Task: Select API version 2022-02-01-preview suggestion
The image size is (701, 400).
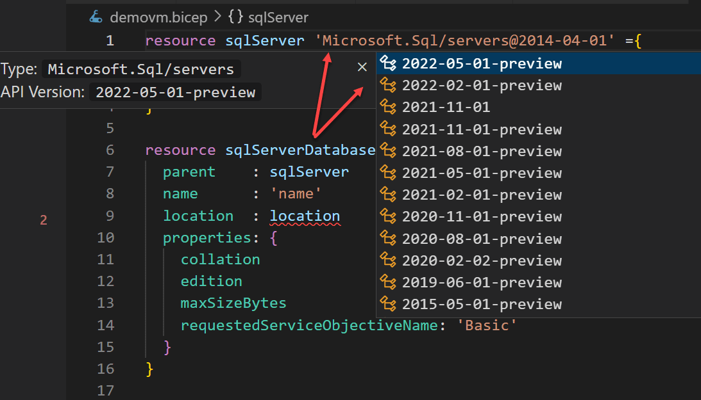Action: tap(538, 85)
